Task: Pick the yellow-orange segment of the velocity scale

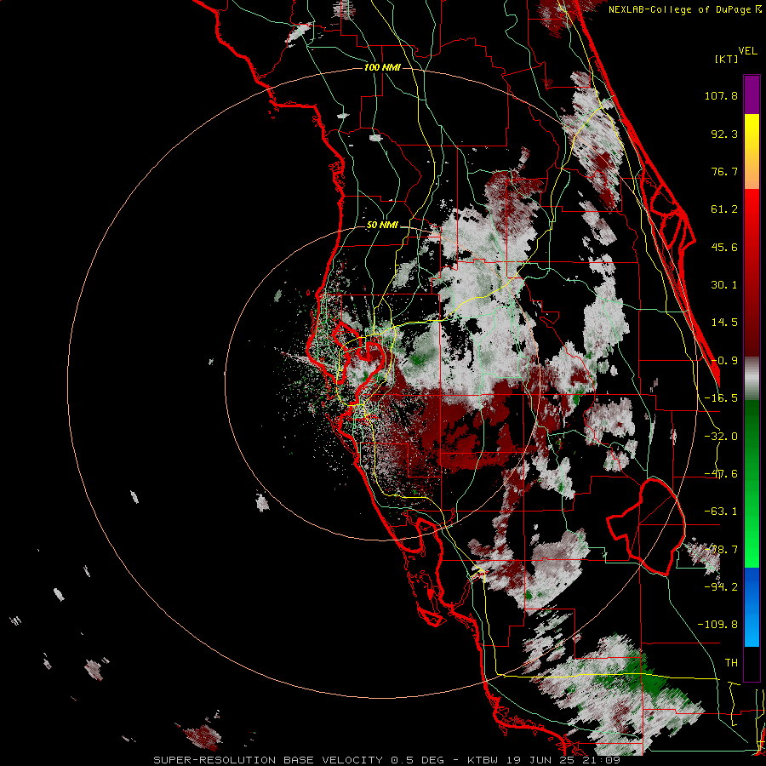Action: pyautogui.click(x=752, y=151)
